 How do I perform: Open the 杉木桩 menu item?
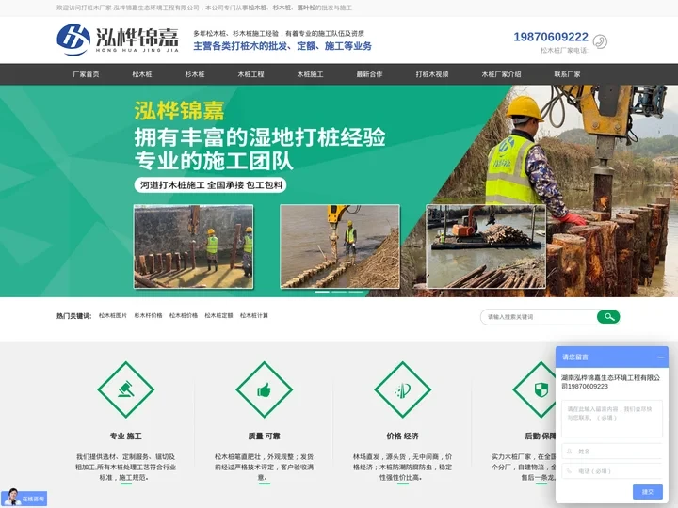coord(195,74)
